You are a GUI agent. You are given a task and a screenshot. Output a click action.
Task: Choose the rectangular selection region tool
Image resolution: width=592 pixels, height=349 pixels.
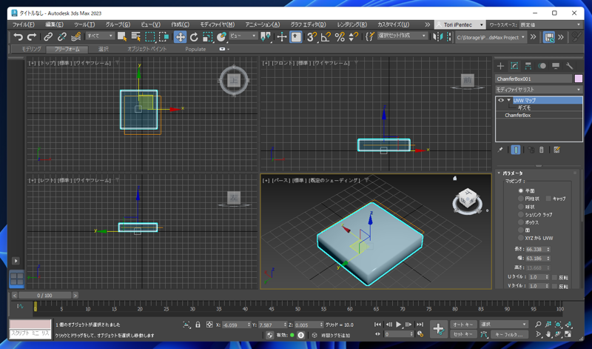pos(150,36)
